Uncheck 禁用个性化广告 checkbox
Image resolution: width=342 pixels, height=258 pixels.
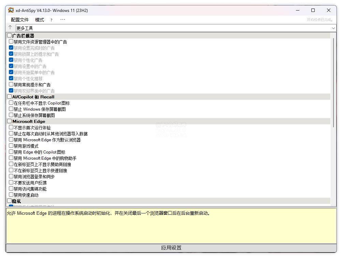click(x=11, y=60)
